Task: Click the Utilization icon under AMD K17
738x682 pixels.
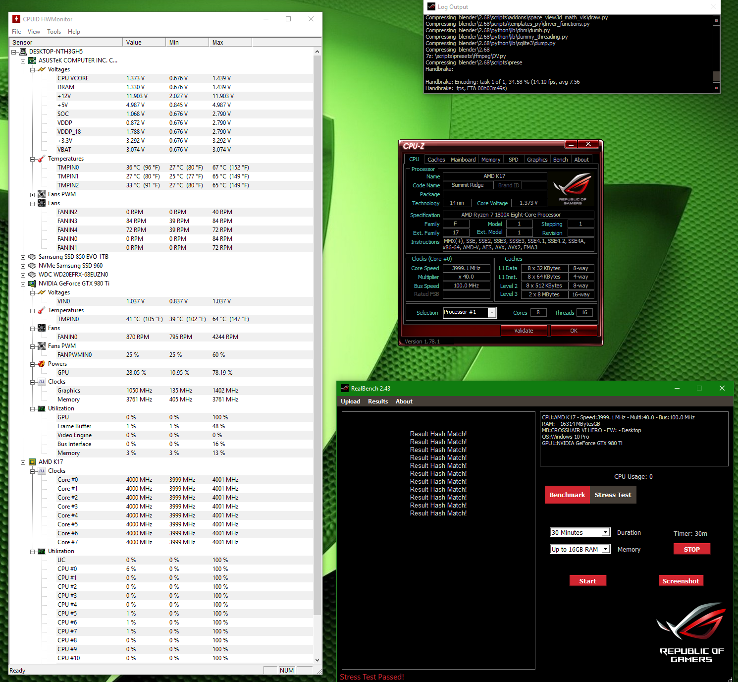Action: coord(42,551)
